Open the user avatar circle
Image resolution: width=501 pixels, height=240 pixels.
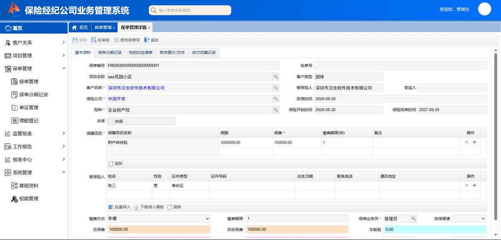484,9
